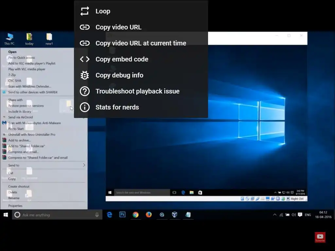Click the embed code angle brackets icon
Image resolution: width=335 pixels, height=251 pixels.
[x=85, y=59]
